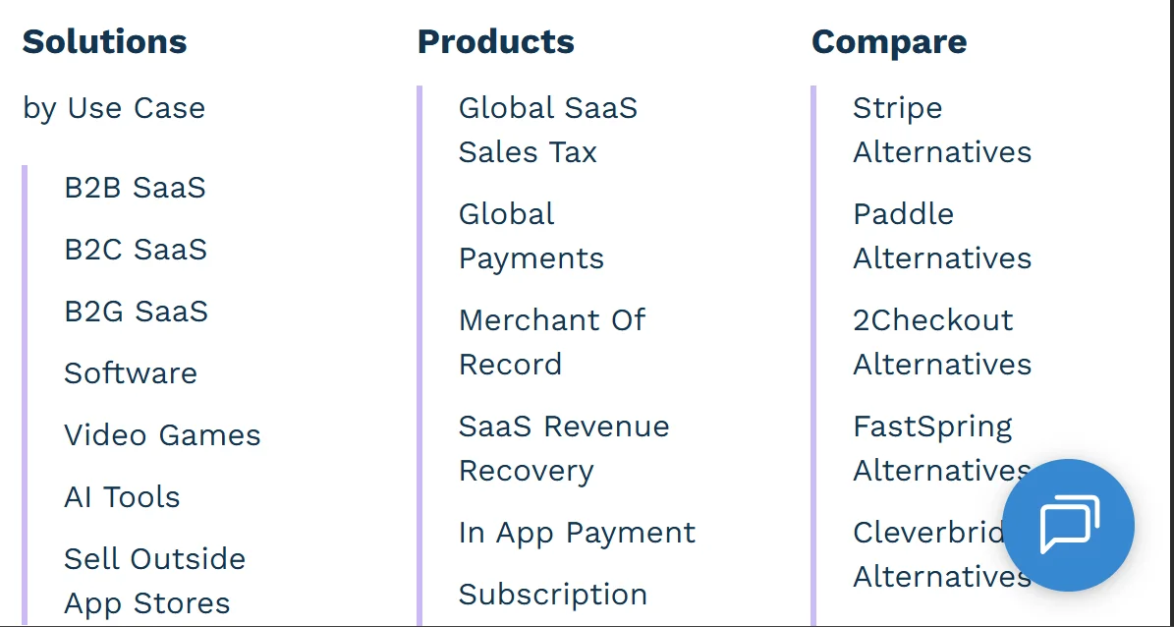The image size is (1174, 627).
Task: Select the B2G SaaS link
Action: pos(136,312)
